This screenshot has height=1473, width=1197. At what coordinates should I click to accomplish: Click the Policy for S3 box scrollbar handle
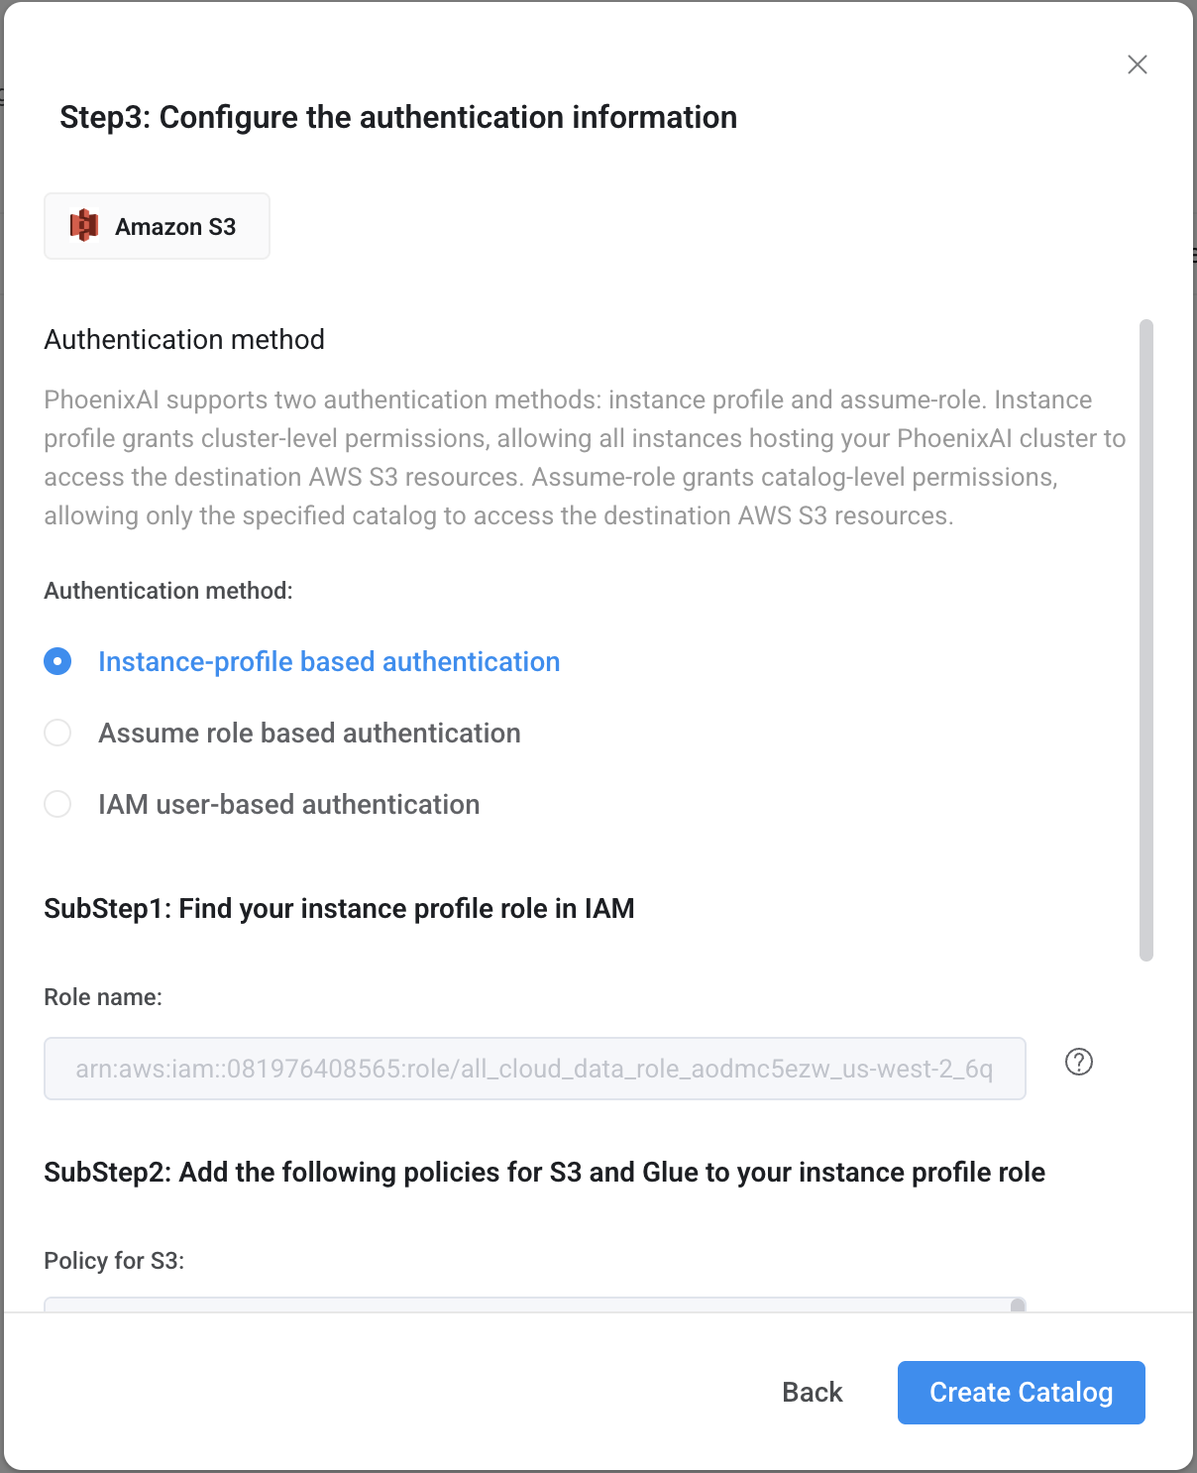(x=1018, y=1305)
